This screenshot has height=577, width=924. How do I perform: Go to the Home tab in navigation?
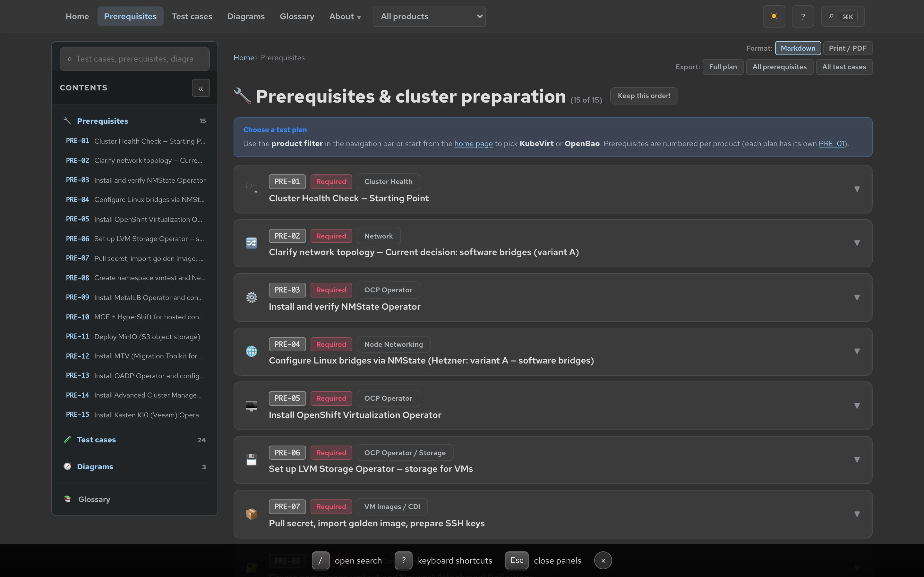[77, 16]
